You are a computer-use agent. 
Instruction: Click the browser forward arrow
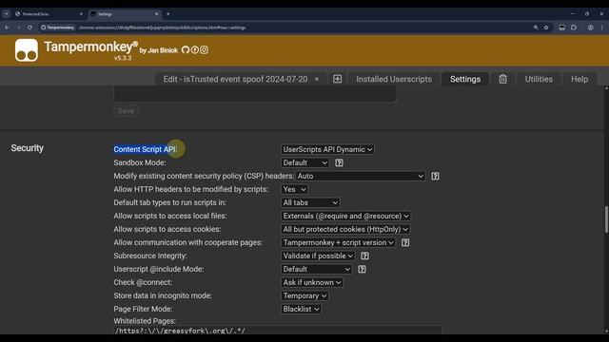point(19,28)
